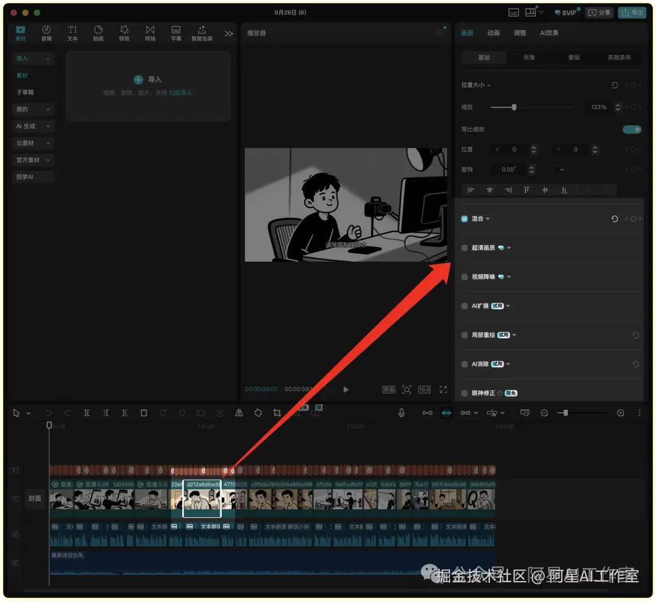The width and height of the screenshot is (656, 601).
Task: Open the 贴纸 stickers panel
Action: click(98, 33)
